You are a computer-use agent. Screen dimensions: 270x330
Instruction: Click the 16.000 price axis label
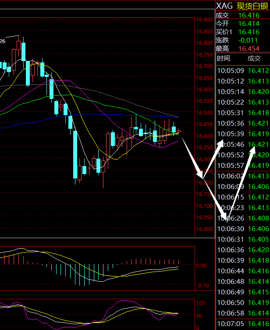click(x=205, y=229)
